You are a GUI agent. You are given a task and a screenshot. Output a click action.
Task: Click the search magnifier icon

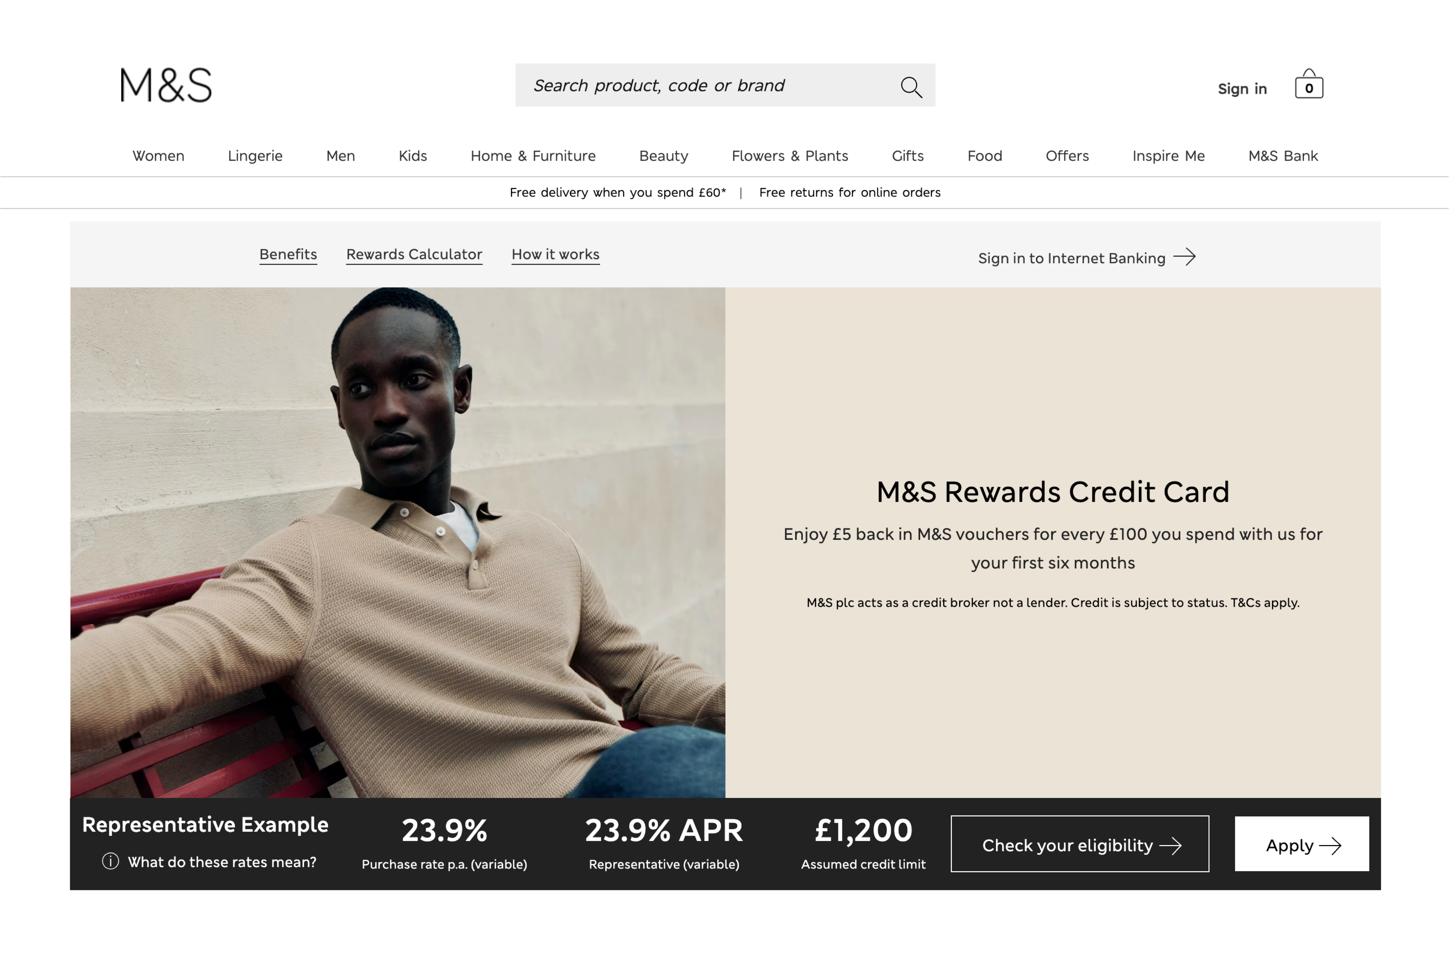911,87
